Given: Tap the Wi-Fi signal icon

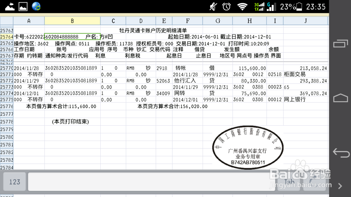Looking at the screenshot, I should pos(242,7).
